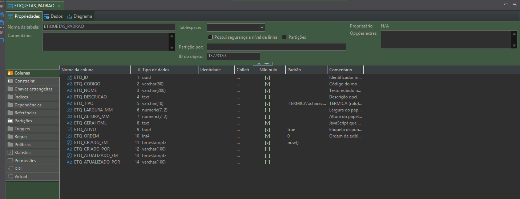Focus the 'Partição por' field
Viewport: 520px width, 199px height.
tap(277, 47)
